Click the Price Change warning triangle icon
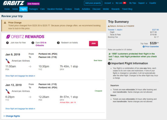 point(5,23)
